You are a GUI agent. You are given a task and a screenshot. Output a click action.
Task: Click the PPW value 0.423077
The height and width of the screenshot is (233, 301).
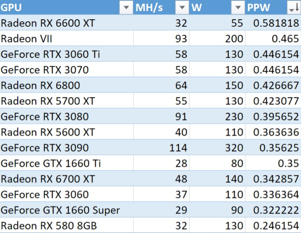(276, 101)
